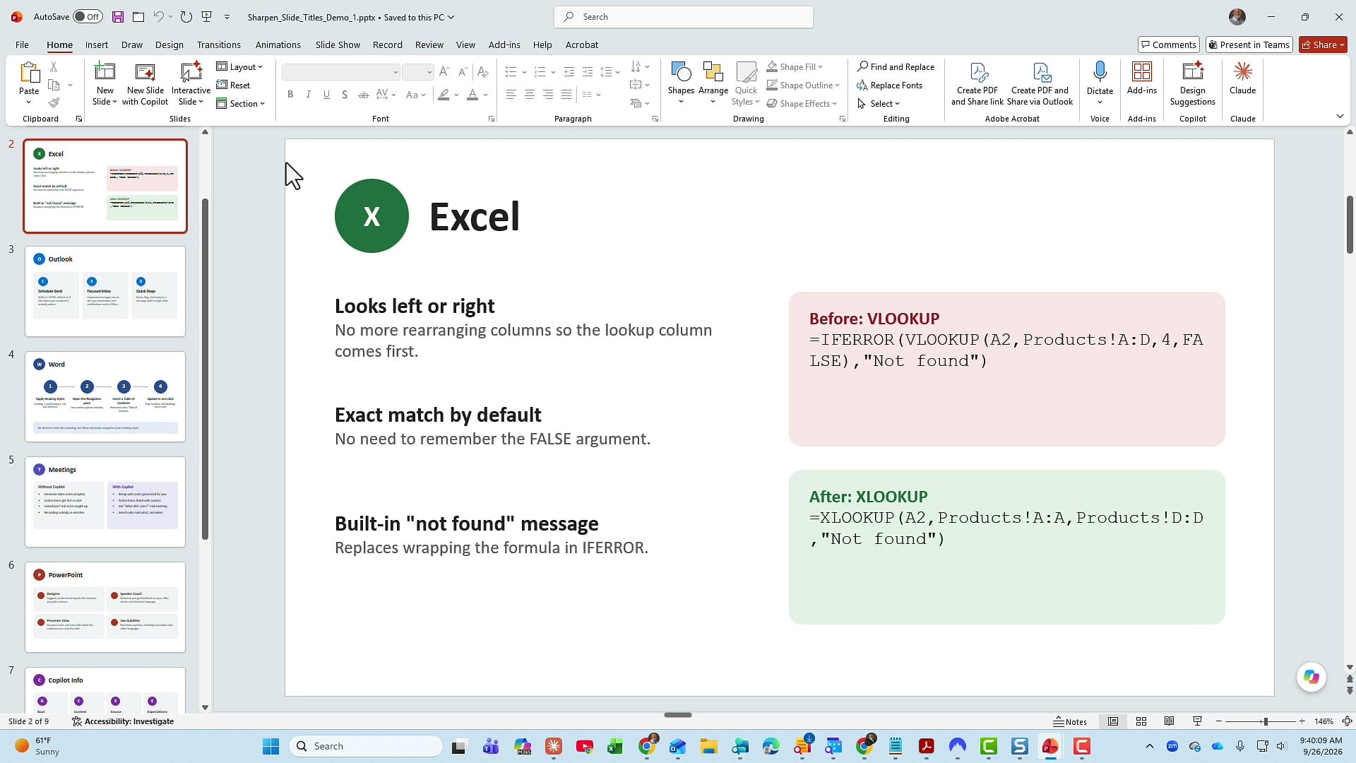
Task: Expand the Shape Fill dropdown
Action: point(795,66)
